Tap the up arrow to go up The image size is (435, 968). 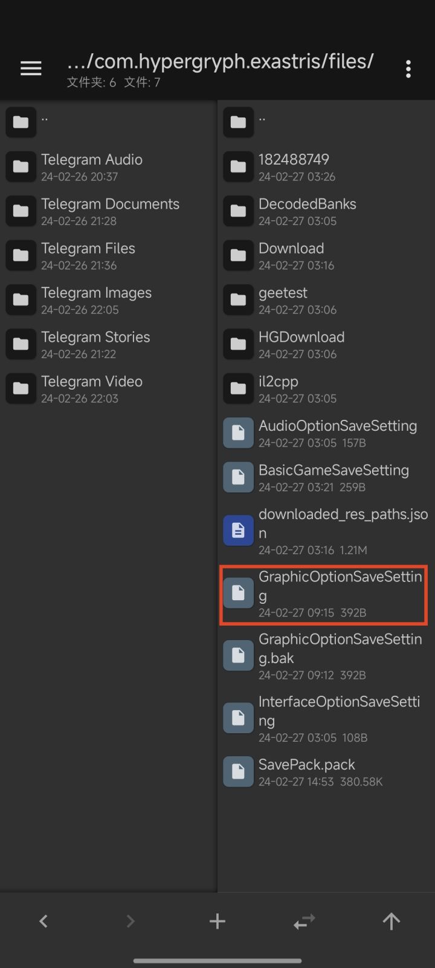click(x=391, y=921)
